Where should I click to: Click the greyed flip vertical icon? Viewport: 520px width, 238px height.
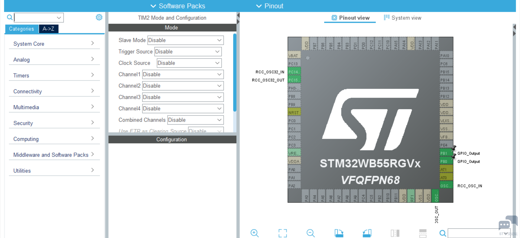tap(423, 233)
